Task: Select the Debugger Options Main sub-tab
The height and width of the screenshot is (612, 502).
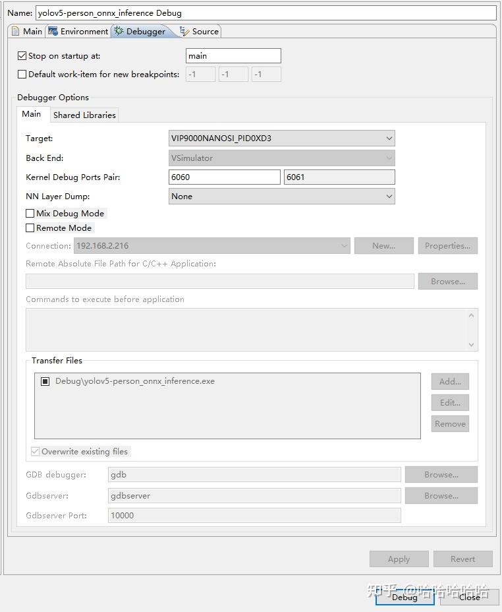Action: click(x=31, y=114)
